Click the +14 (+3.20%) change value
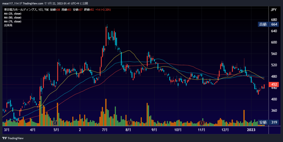This screenshot has width=283, height=142. [x=103, y=10]
